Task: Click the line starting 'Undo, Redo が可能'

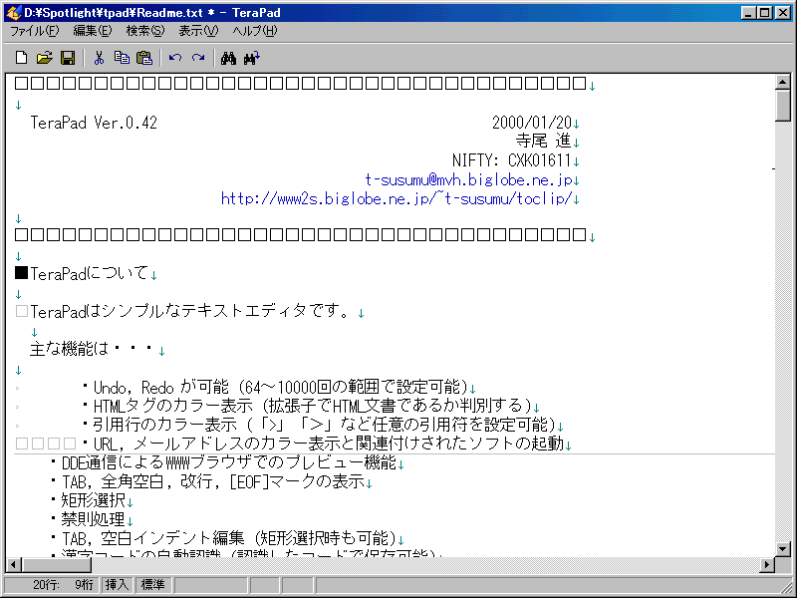Action: [275, 388]
